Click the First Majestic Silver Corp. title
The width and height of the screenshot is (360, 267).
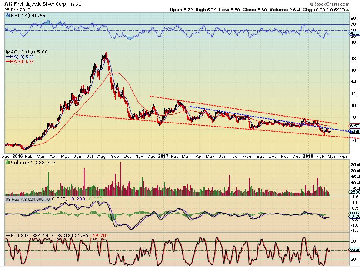[x=41, y=4]
